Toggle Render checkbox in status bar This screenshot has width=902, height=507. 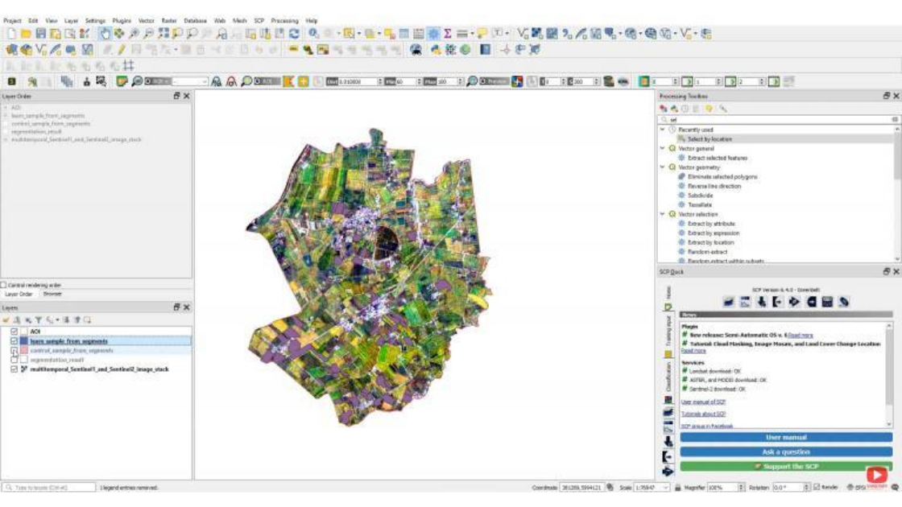[816, 486]
